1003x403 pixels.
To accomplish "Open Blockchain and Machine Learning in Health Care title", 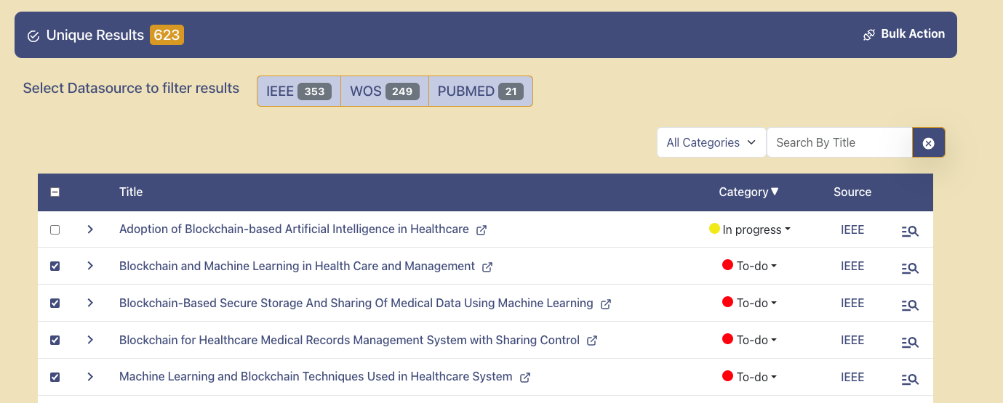I will coord(297,266).
